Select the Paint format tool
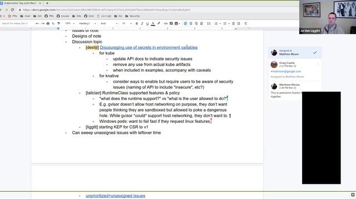356x200 pixels. click(58, 23)
